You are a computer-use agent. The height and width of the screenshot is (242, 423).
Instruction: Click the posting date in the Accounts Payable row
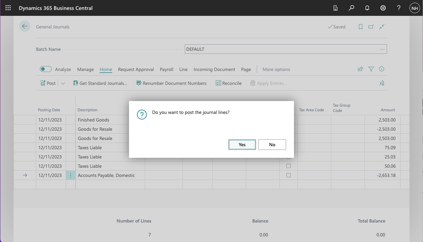point(50,175)
